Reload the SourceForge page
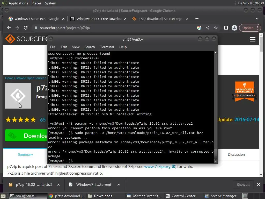The width and height of the screenshot is (265, 199). (x=26, y=28)
